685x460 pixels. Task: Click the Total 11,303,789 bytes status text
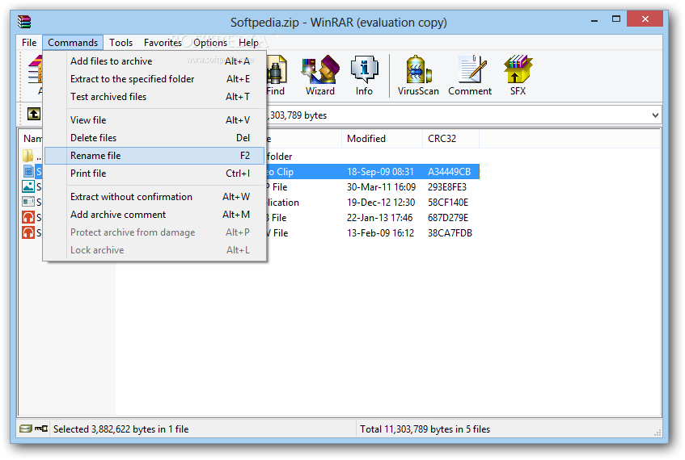(x=425, y=429)
